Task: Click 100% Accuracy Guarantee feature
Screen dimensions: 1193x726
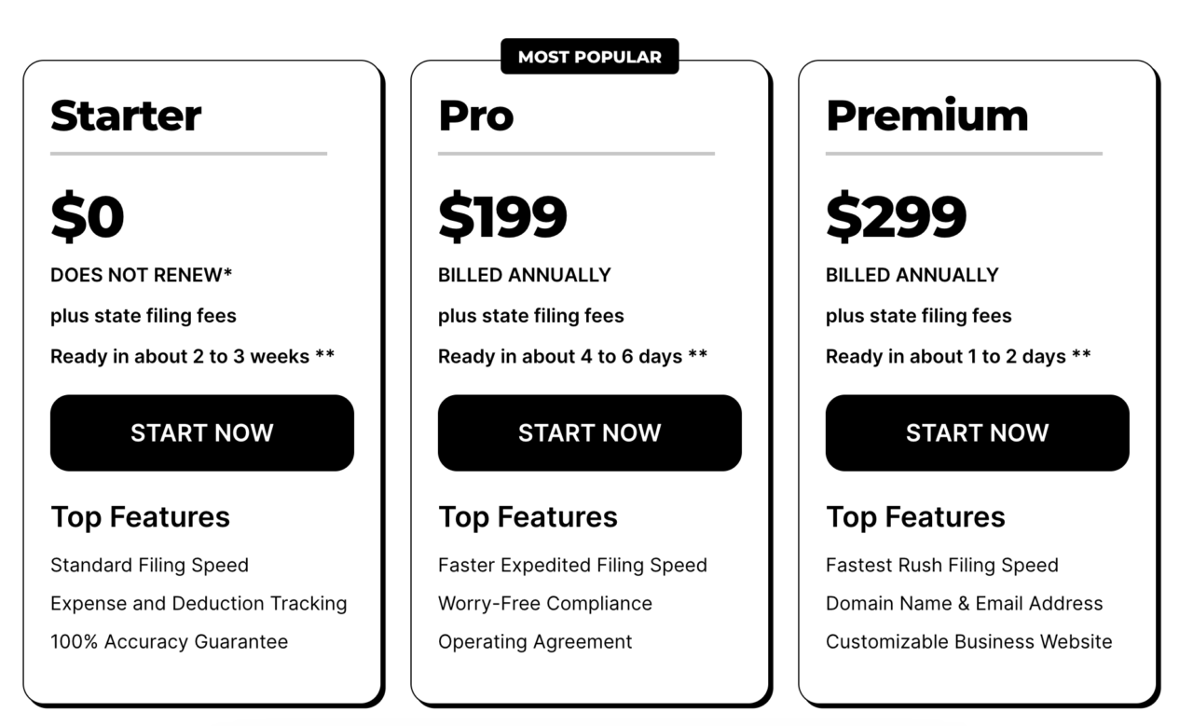Action: pos(170,642)
